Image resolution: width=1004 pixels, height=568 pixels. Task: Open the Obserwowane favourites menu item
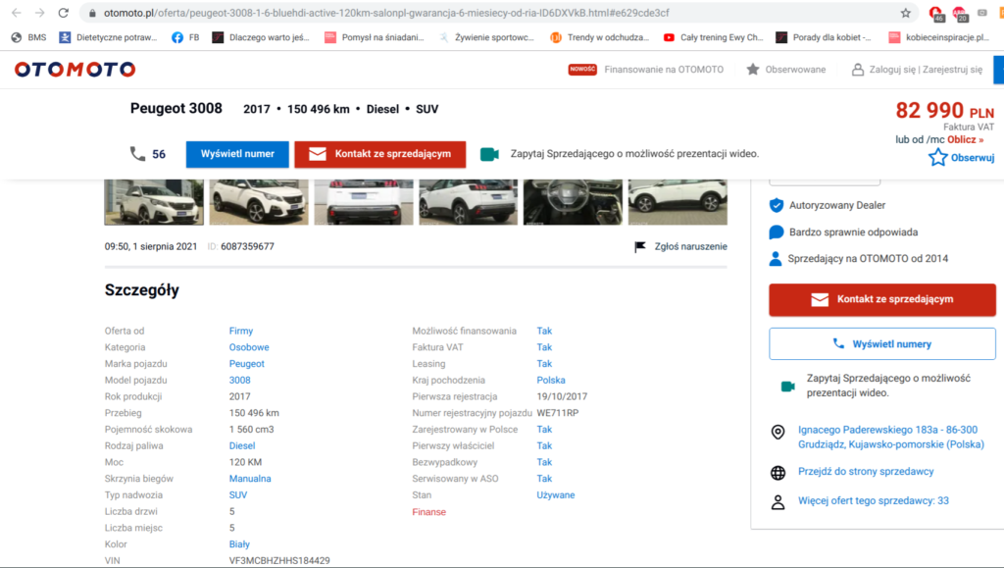(x=786, y=69)
